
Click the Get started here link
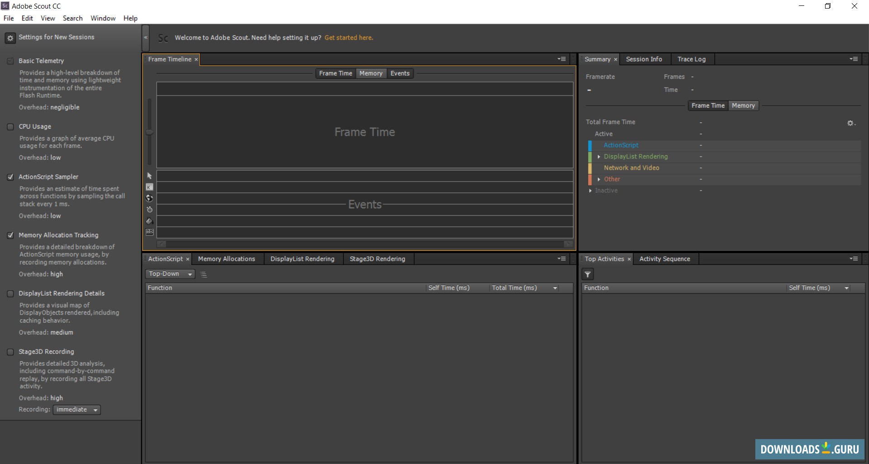pyautogui.click(x=349, y=38)
